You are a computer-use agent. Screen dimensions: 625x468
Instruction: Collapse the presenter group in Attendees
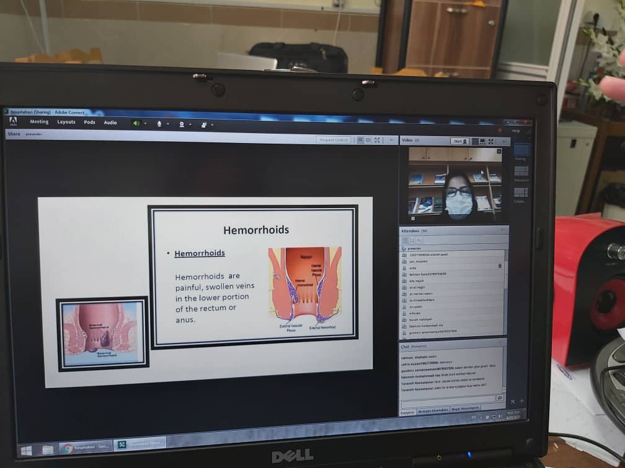(404, 248)
